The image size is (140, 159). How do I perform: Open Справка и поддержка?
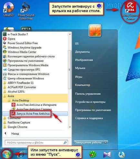point(89,118)
